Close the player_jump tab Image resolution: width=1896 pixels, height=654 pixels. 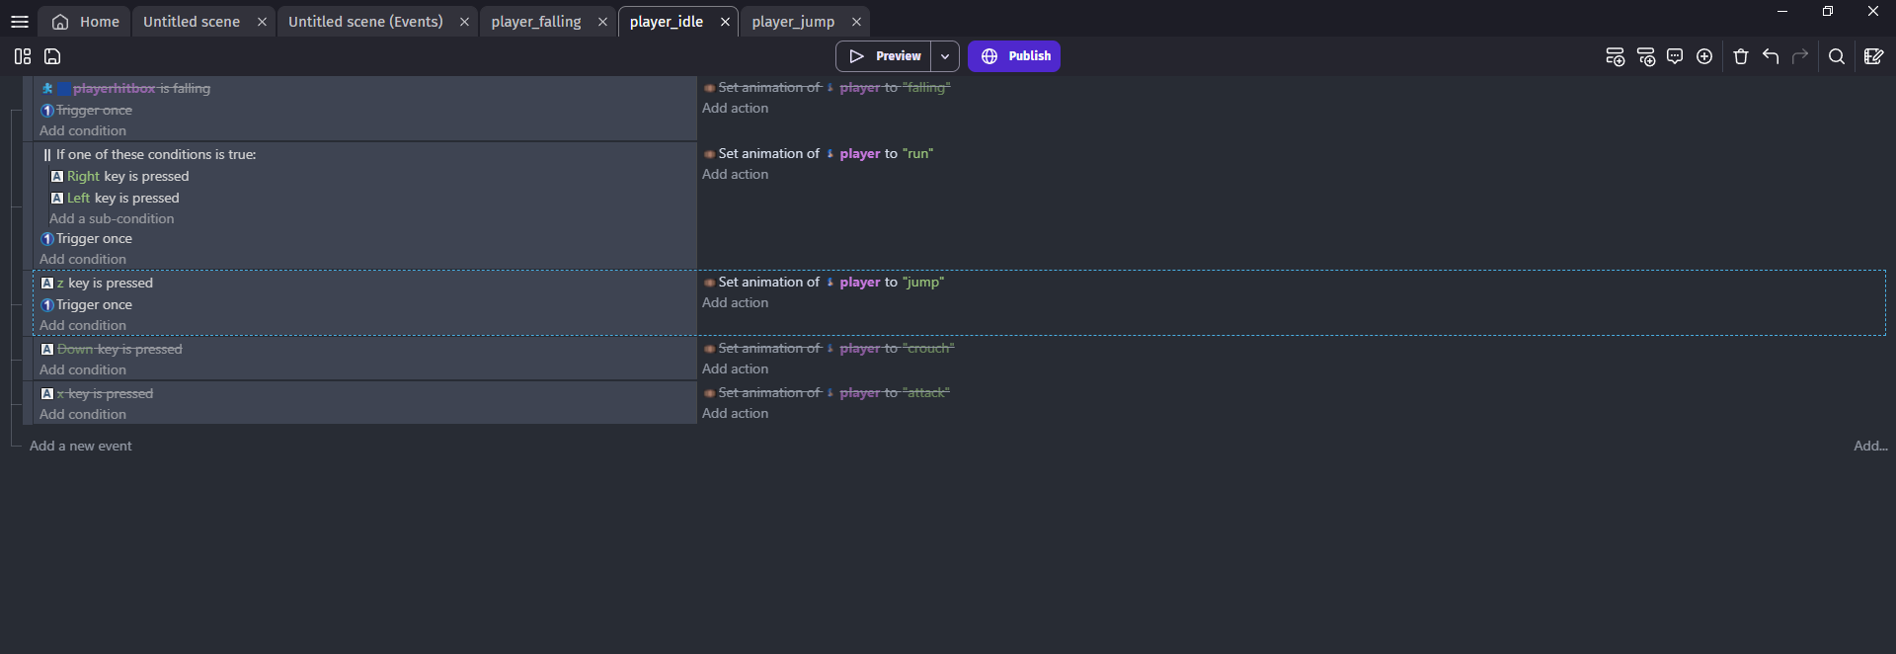click(x=856, y=22)
